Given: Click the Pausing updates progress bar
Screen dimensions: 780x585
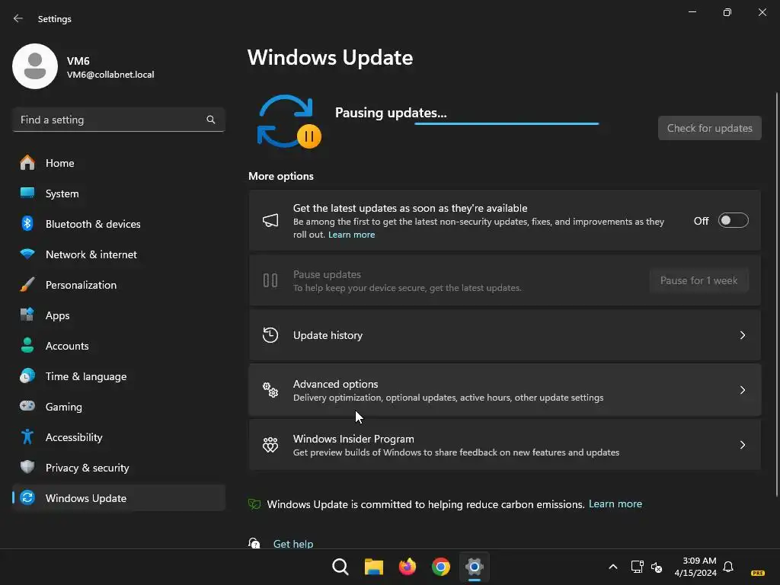Looking at the screenshot, I should [507, 123].
